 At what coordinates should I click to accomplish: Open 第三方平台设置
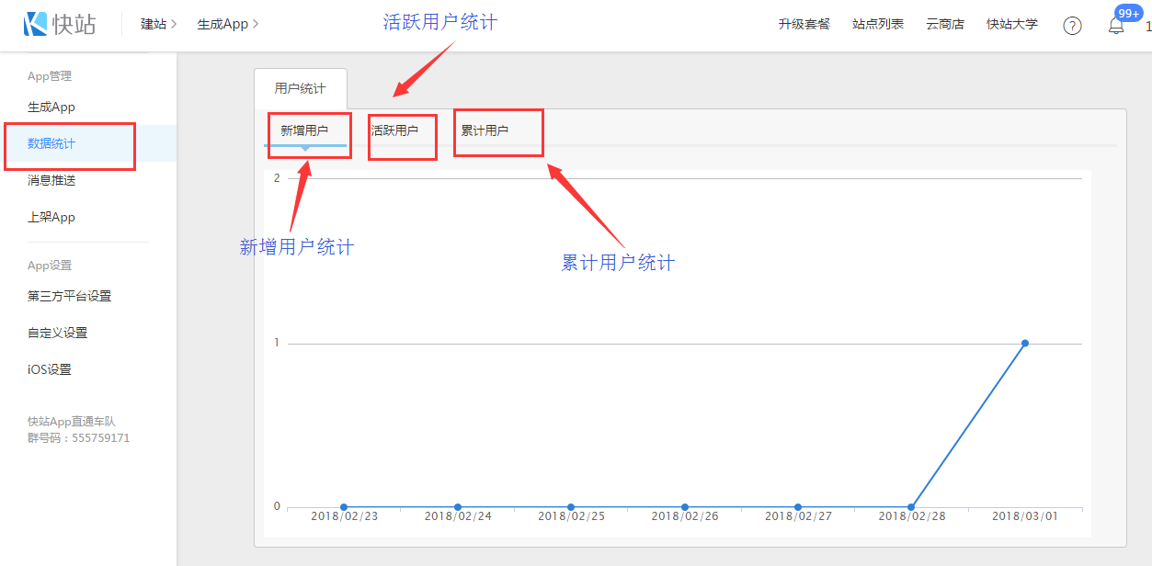coord(69,297)
